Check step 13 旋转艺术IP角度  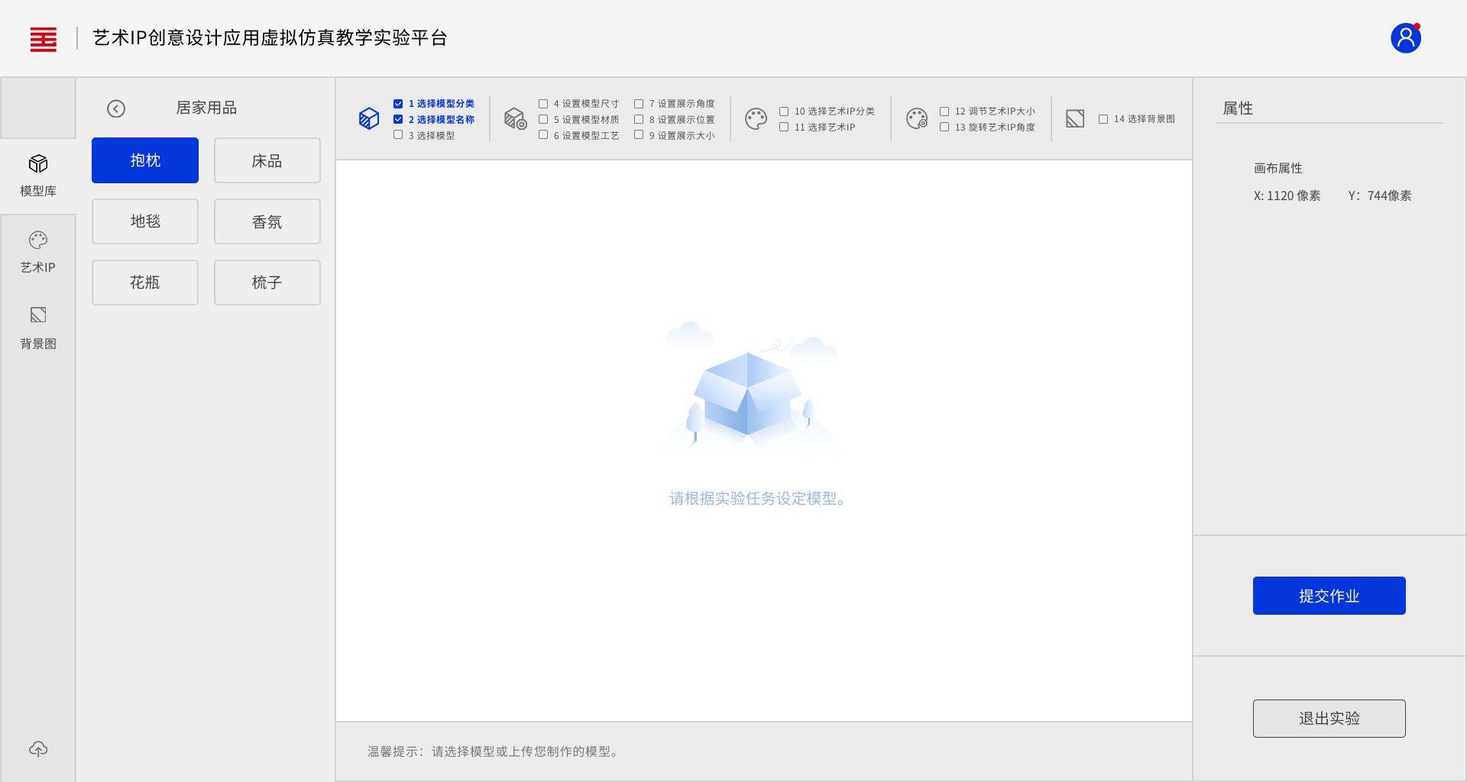click(944, 128)
